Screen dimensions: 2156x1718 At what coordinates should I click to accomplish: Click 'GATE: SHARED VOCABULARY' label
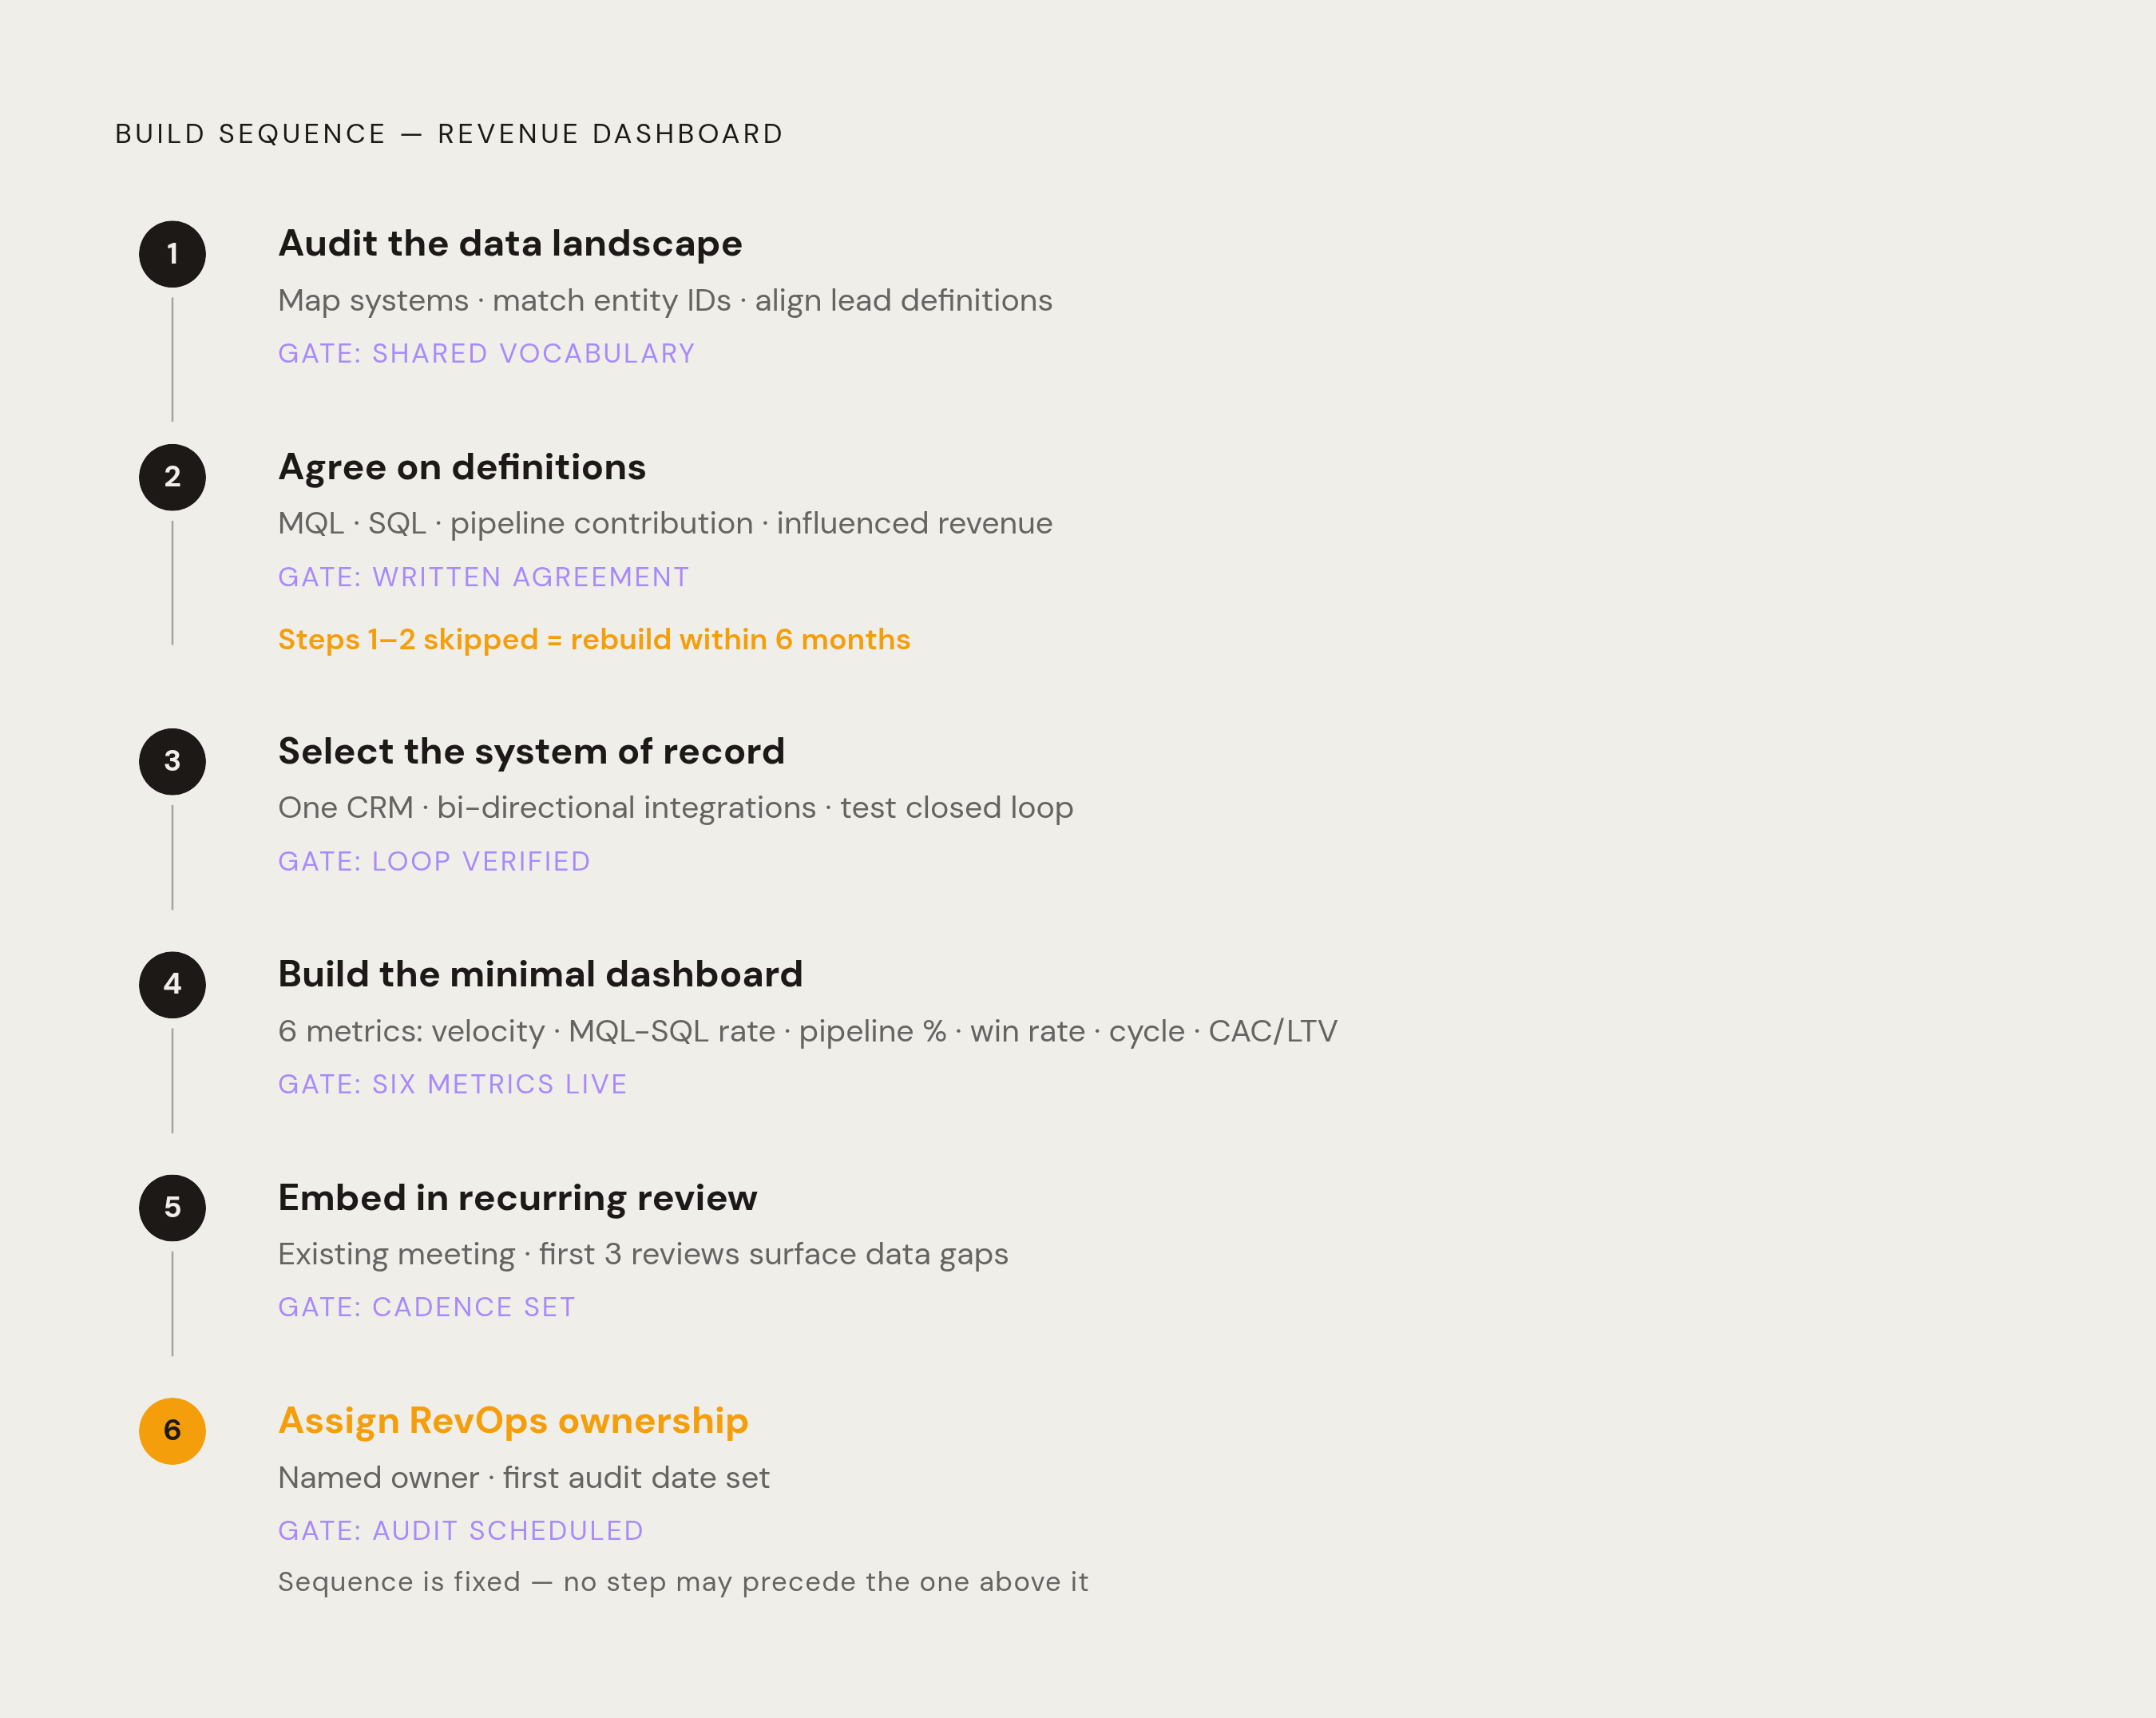click(x=486, y=353)
